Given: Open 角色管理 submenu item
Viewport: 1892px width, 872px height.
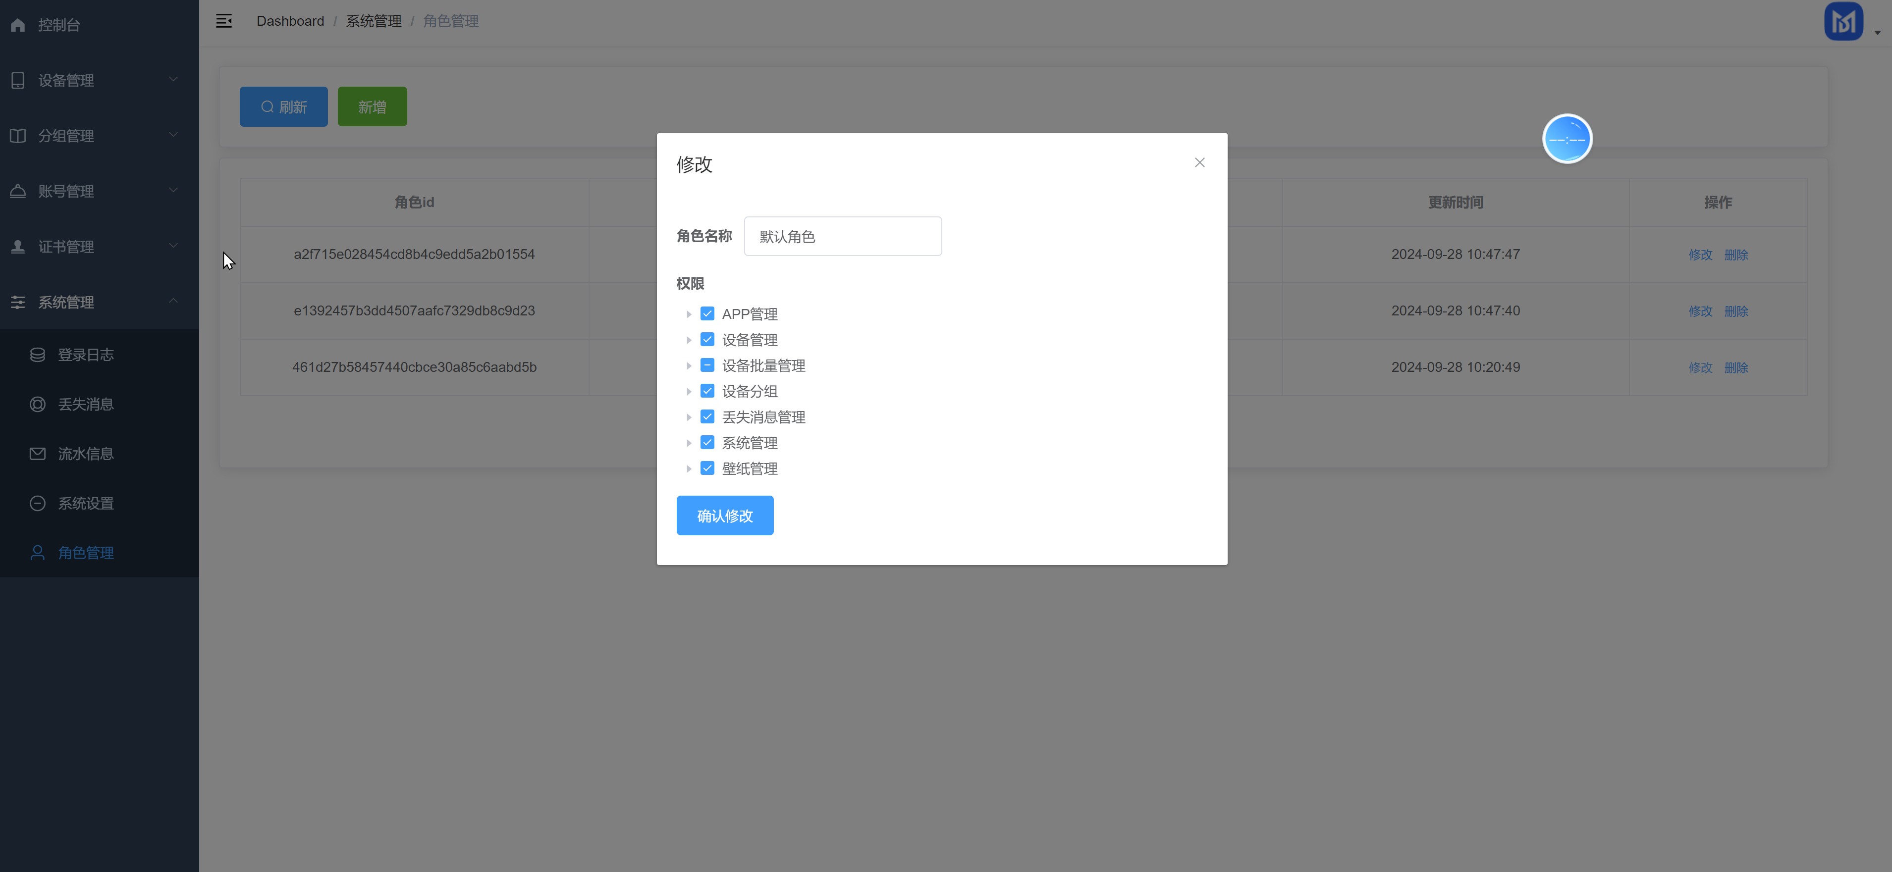Looking at the screenshot, I should (99, 553).
